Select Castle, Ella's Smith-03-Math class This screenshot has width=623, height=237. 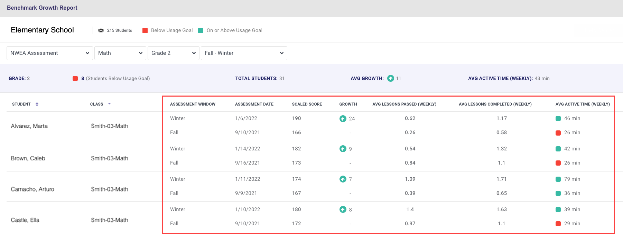pos(109,220)
